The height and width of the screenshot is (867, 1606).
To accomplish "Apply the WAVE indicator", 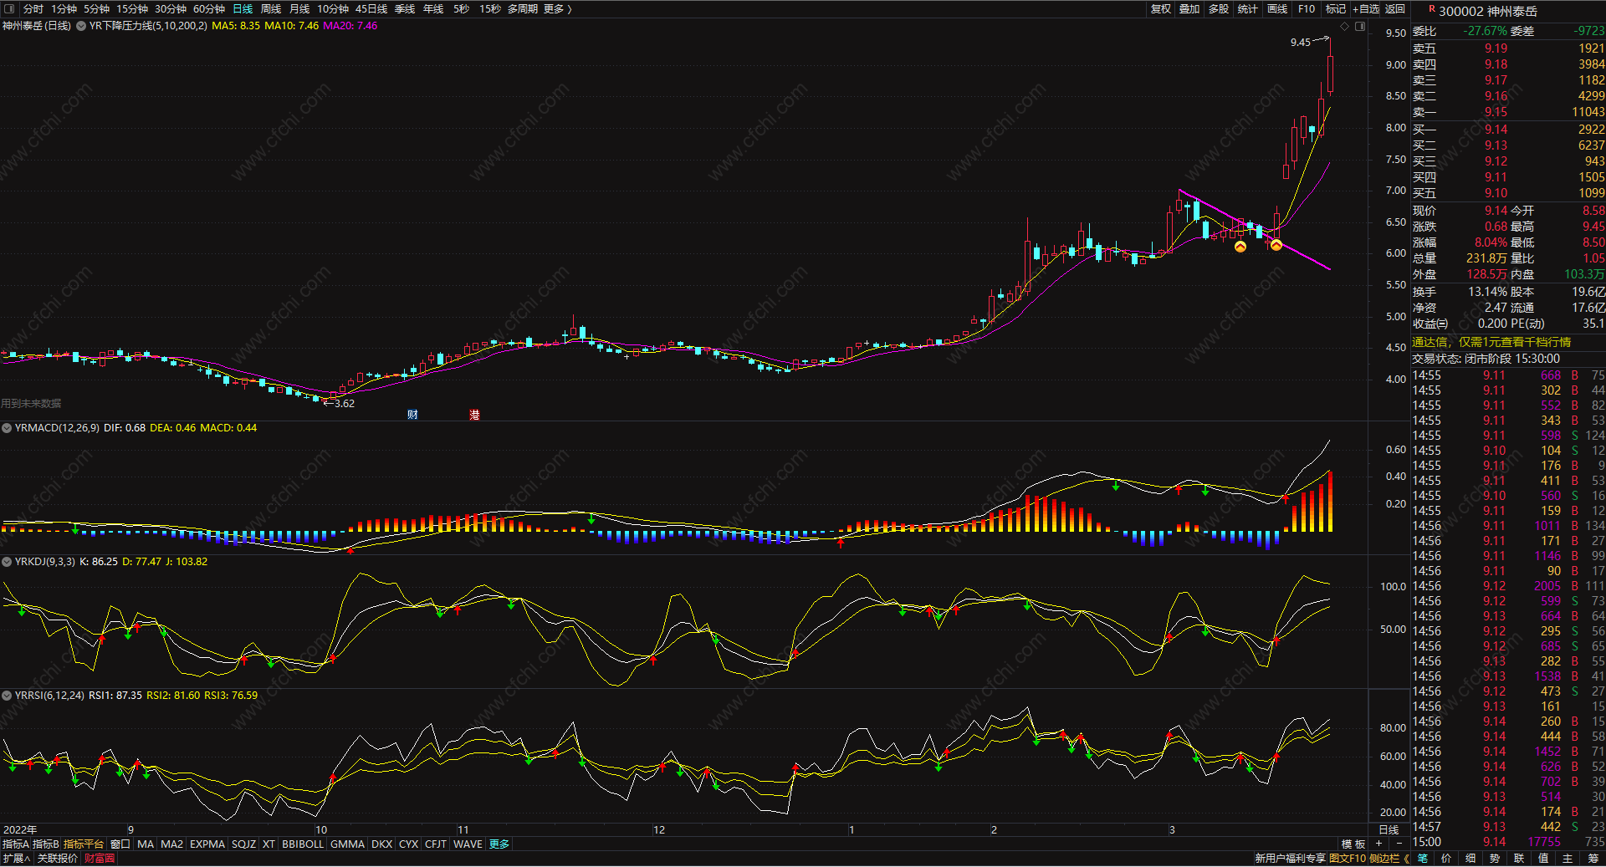I will coord(468,844).
